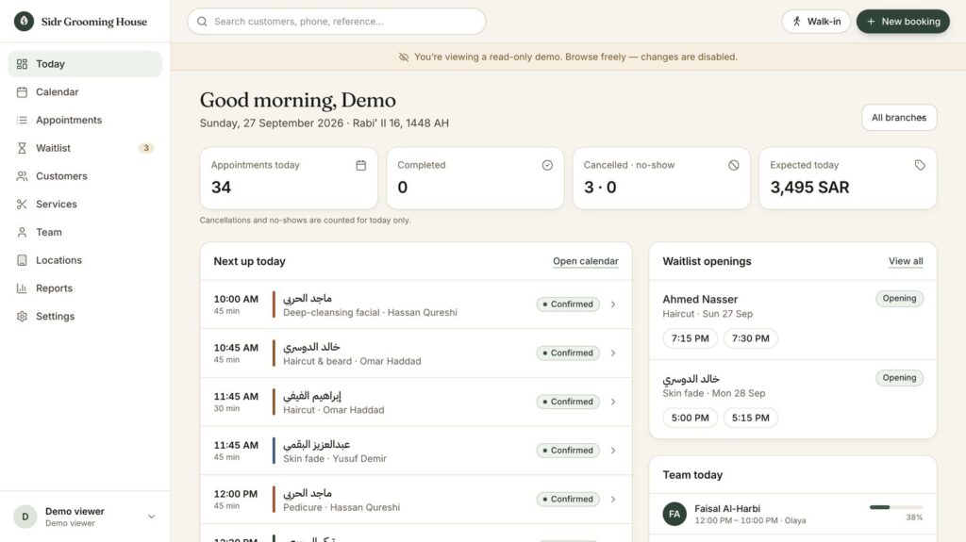Follow the View all waitlist link
Image resolution: width=966 pixels, height=542 pixels.
906,261
